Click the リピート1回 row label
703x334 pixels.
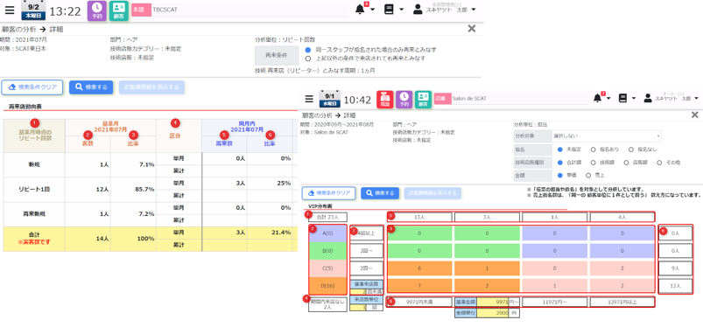(x=34, y=190)
